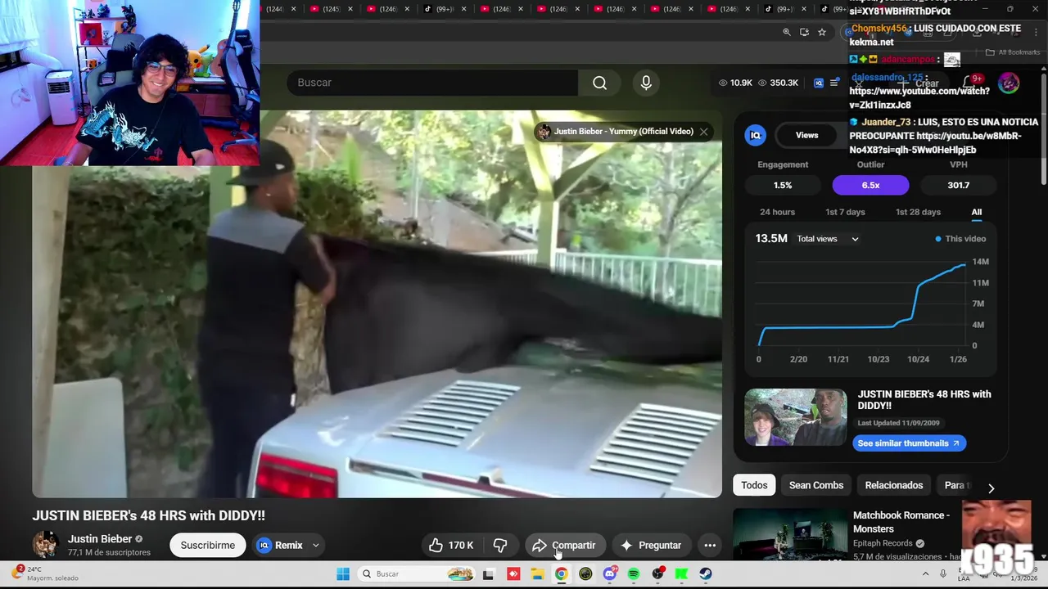Screen dimensions: 1048x589
Task: Expand the Total views dropdown
Action: click(828, 239)
